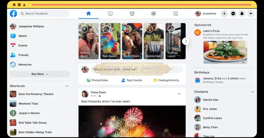Open the fireworks photo
The width and height of the screenshot is (264, 138).
[x=132, y=121]
